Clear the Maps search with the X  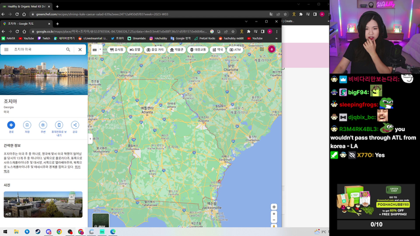[80, 50]
